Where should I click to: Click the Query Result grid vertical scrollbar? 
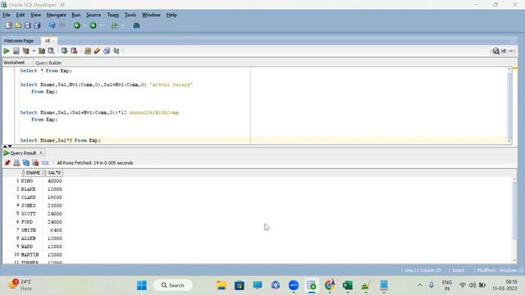coord(514,220)
